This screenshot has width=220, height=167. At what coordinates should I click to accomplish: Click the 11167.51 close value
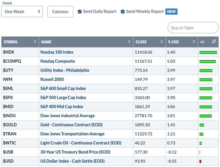[143, 61]
